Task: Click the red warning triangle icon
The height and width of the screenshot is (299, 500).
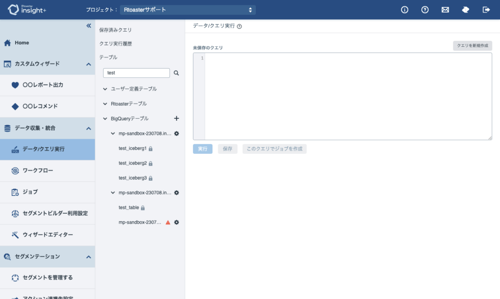Action: click(x=168, y=223)
